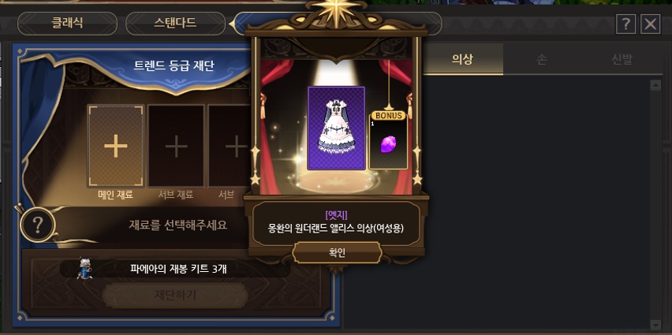Confirm the result with the 확인 button

[337, 253]
